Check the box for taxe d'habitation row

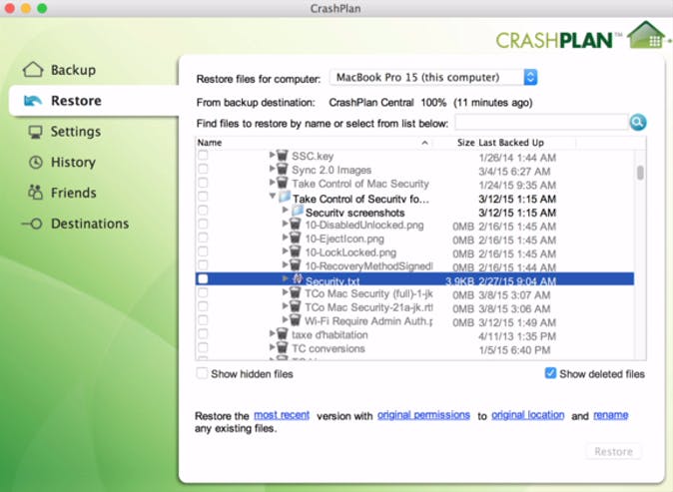(x=203, y=333)
